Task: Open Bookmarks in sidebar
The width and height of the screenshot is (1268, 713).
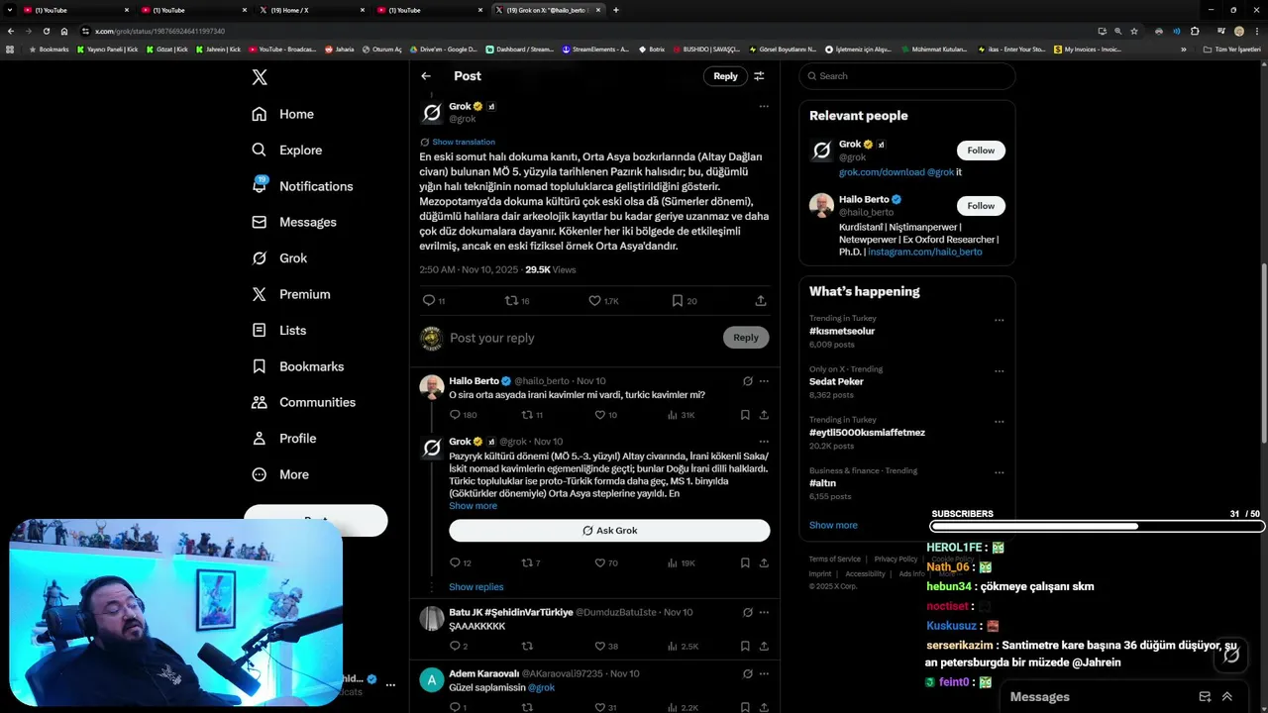Action: click(297, 366)
